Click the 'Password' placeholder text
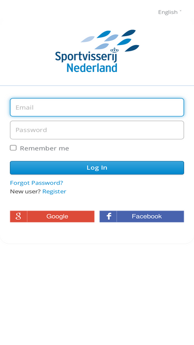The height and width of the screenshot is (345, 194). click(x=31, y=130)
